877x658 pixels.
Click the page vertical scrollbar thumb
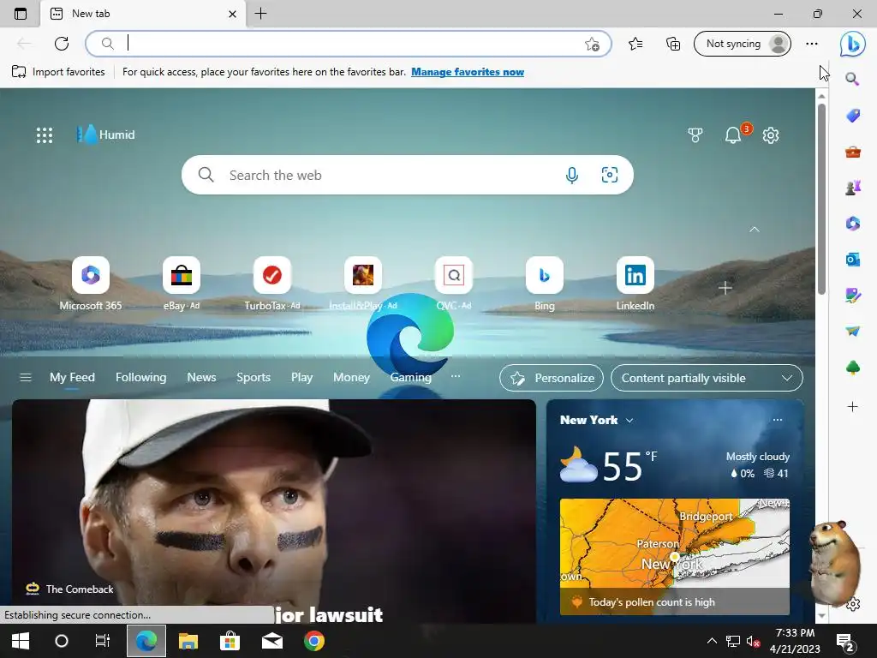point(821,199)
